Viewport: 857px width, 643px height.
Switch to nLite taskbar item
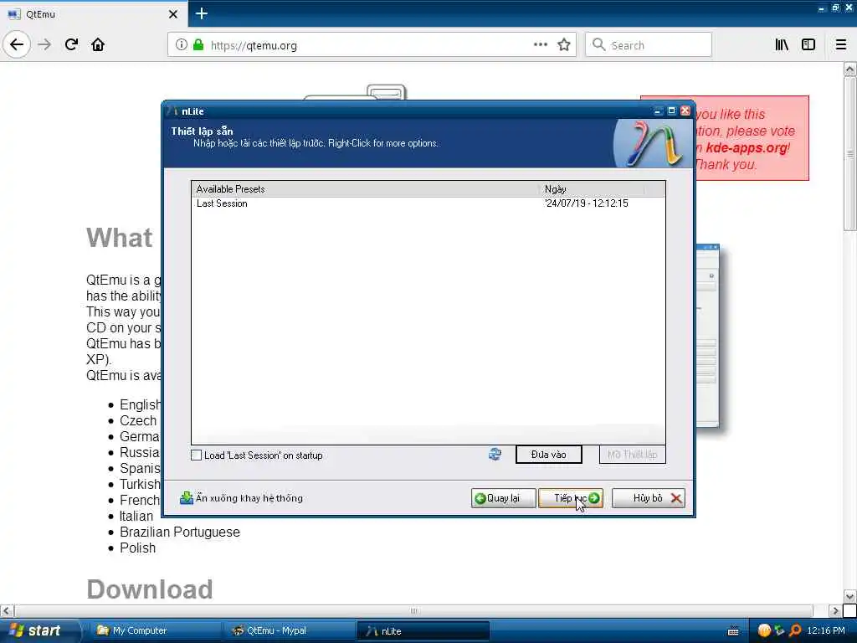423,631
